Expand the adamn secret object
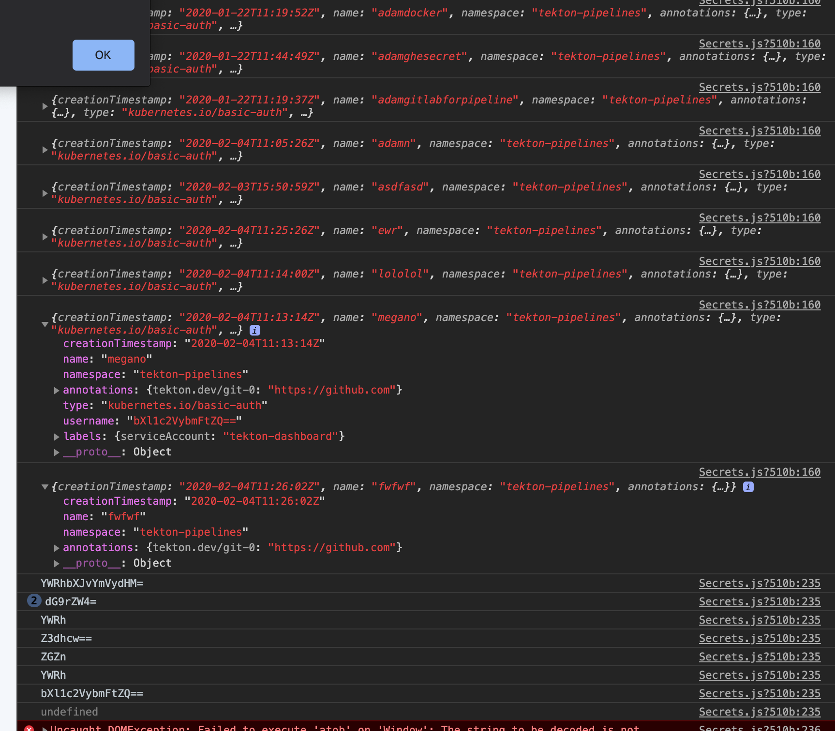Viewport: 835px width, 731px height. tap(45, 149)
